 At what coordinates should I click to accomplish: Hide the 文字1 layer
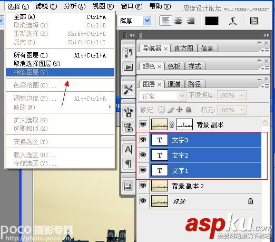pyautogui.click(x=143, y=170)
